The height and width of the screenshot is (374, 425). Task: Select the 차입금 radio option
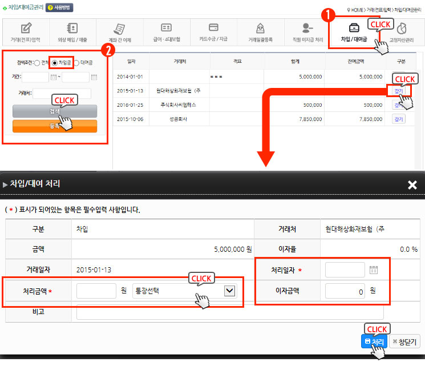click(55, 63)
